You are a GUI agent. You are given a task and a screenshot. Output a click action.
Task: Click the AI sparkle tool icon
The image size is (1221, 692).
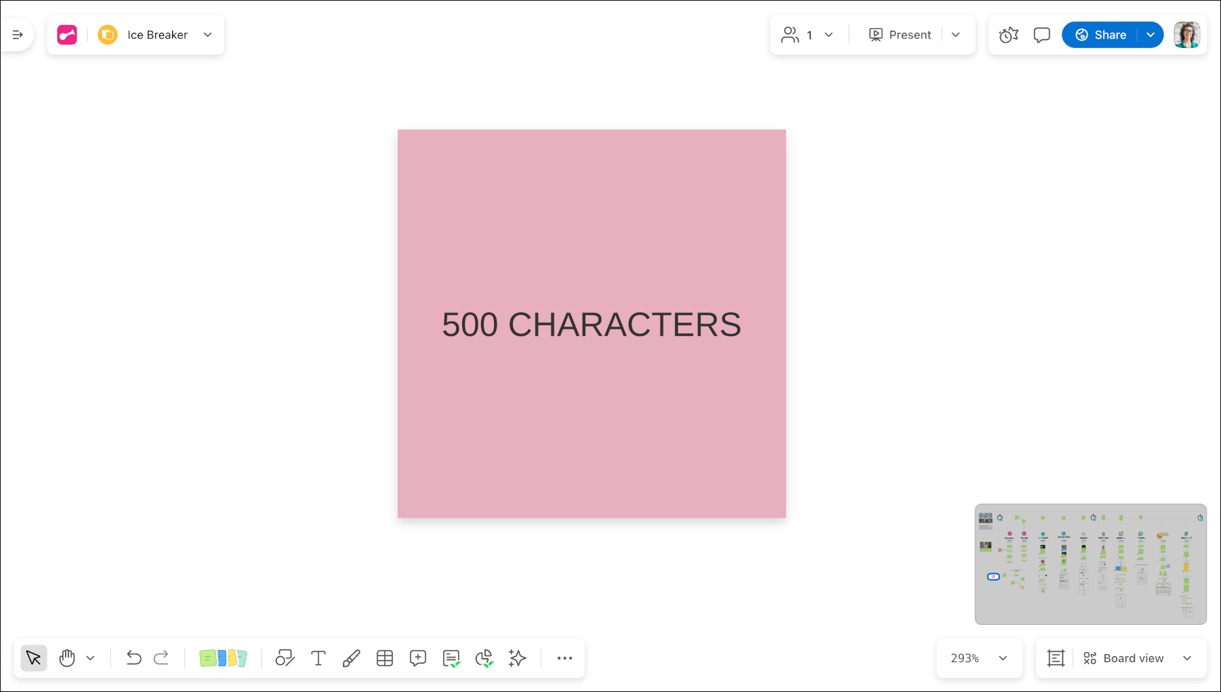[x=518, y=658]
